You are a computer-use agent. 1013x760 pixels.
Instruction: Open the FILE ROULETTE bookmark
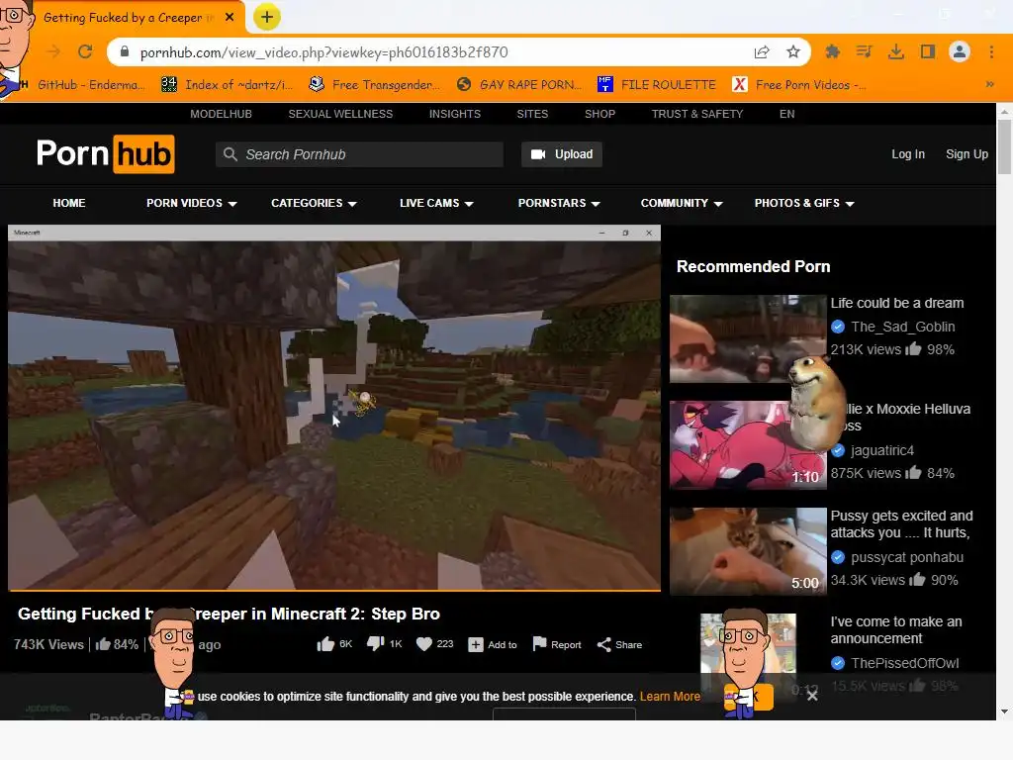tap(657, 85)
